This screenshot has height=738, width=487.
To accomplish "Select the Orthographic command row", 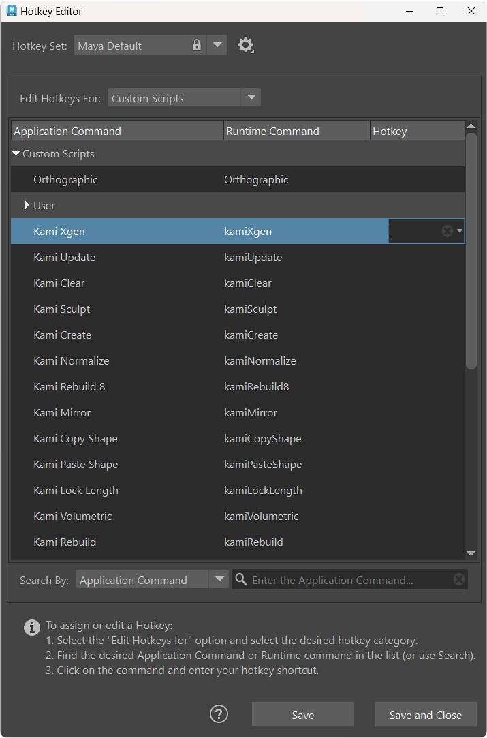I will point(238,179).
